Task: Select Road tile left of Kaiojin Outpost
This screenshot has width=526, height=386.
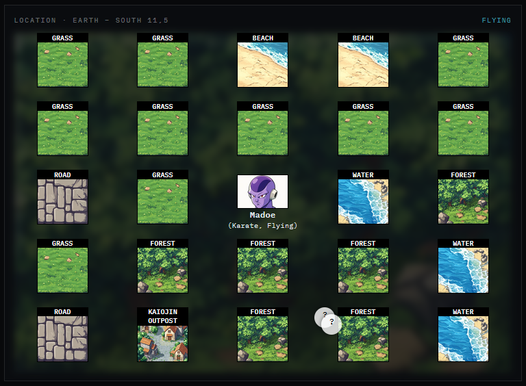Action: coord(62,335)
